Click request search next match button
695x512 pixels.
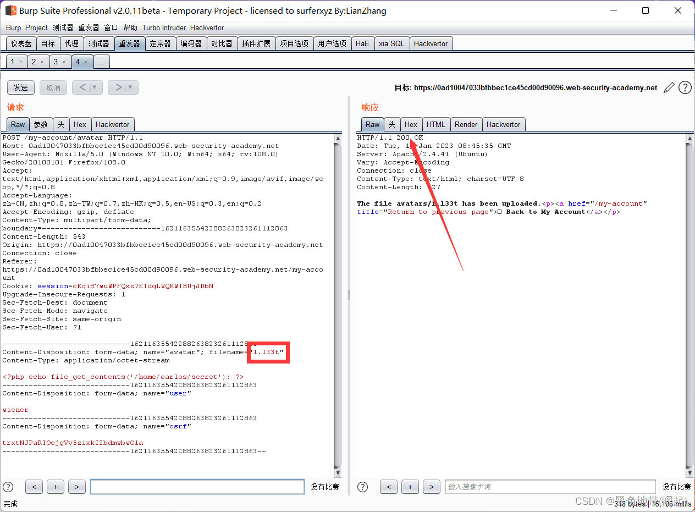pos(77,487)
